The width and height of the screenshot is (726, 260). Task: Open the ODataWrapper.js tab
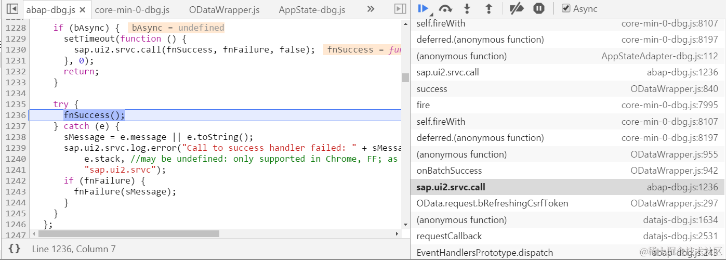click(x=224, y=9)
